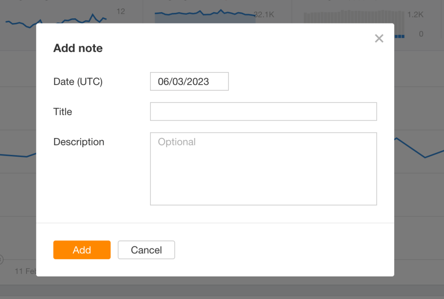The width and height of the screenshot is (444, 299).
Task: Focus the Title text field
Action: [263, 112]
